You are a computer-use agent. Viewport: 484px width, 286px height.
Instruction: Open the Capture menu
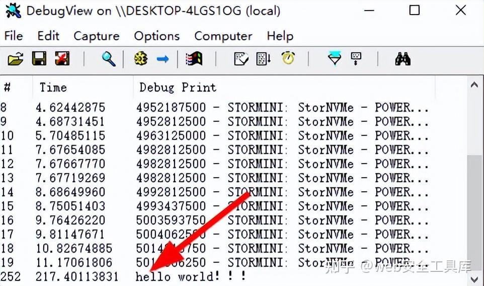[97, 36]
